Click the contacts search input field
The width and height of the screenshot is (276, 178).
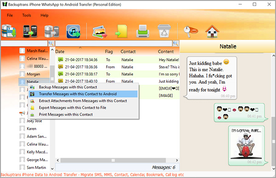click(x=24, y=43)
